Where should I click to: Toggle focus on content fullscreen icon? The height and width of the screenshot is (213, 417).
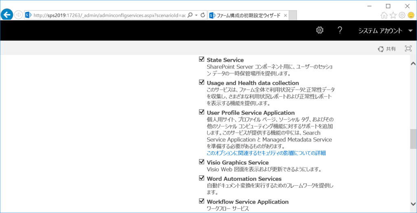coord(408,48)
